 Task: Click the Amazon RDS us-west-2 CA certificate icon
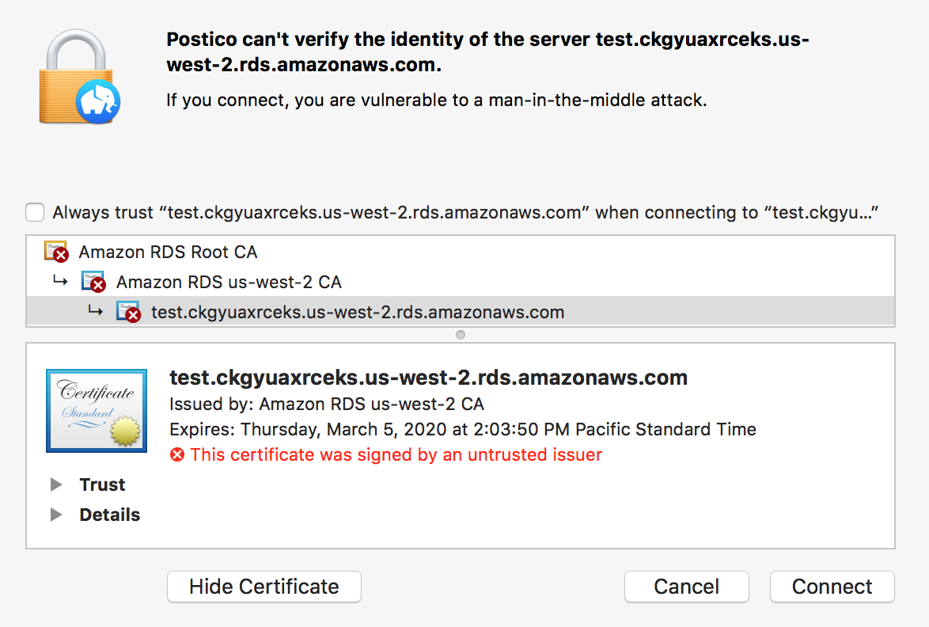click(x=93, y=282)
